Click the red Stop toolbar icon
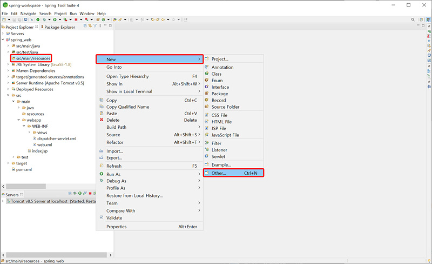Viewport: 432px width, 264px height. coord(76,19)
